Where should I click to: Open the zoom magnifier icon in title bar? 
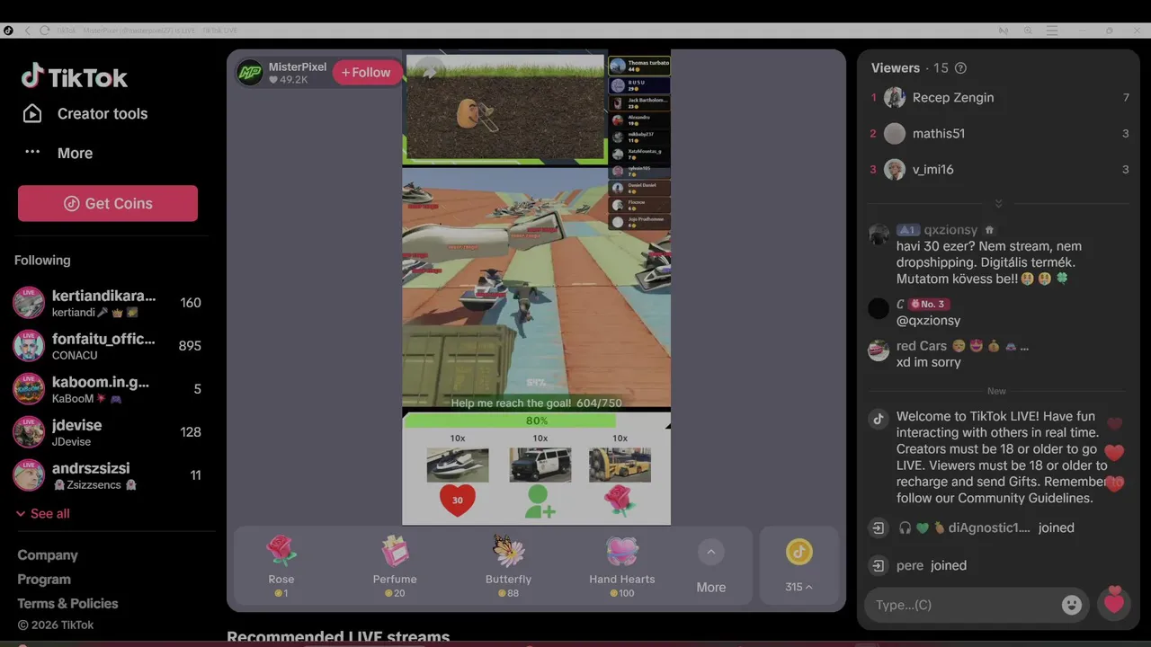pos(1028,31)
